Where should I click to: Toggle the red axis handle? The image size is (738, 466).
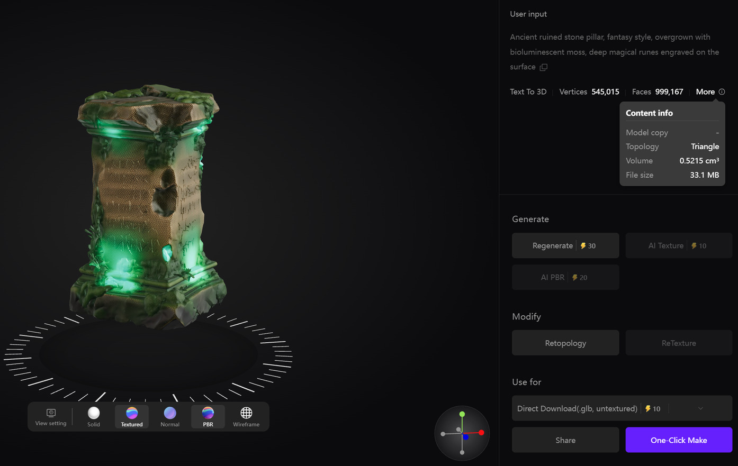point(481,433)
